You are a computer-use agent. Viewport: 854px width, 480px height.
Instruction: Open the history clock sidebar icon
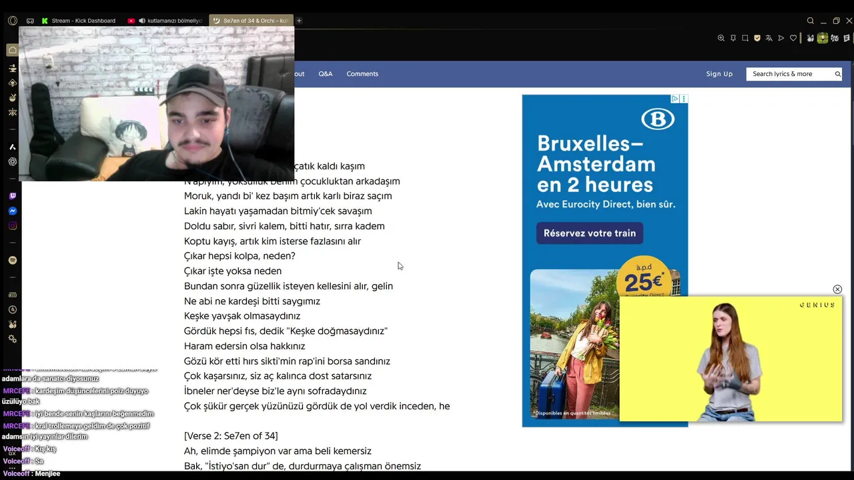(12, 309)
